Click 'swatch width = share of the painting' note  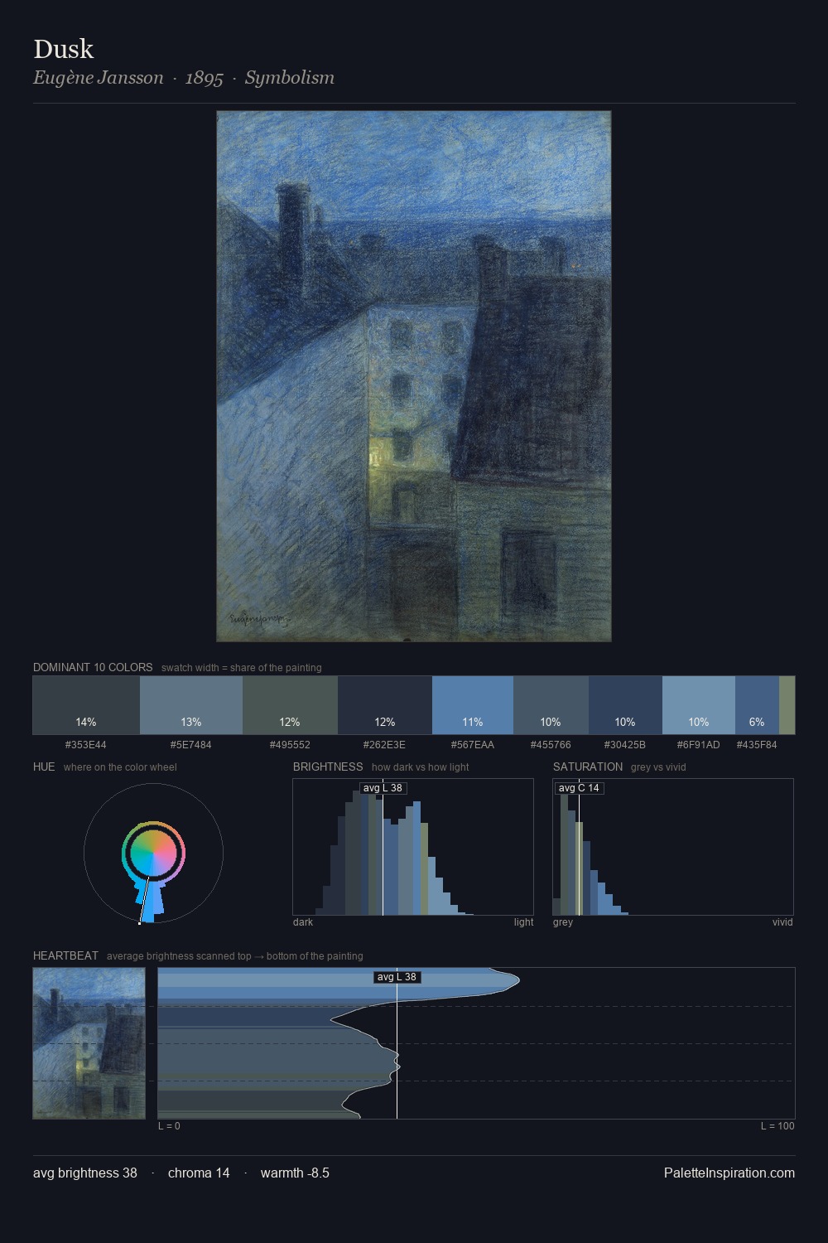click(242, 668)
